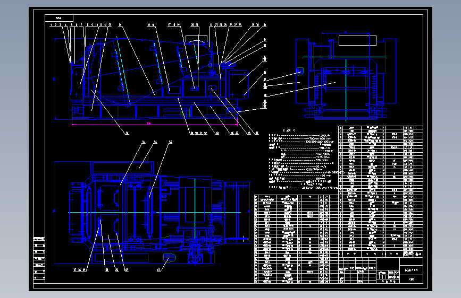Click the motor housing outline in side elevation
Image resolution: width=461 pixels, height=298 pixels.
coord(238,84)
